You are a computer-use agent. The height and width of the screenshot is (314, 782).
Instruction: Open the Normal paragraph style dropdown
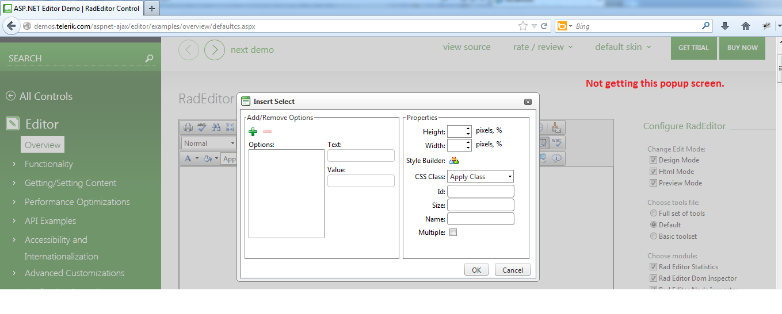(209, 143)
